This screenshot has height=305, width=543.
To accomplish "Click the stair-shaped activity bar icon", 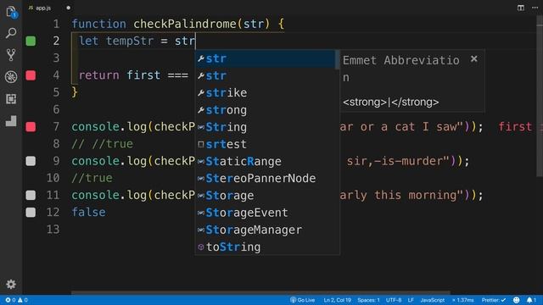I will pyautogui.click(x=11, y=120).
